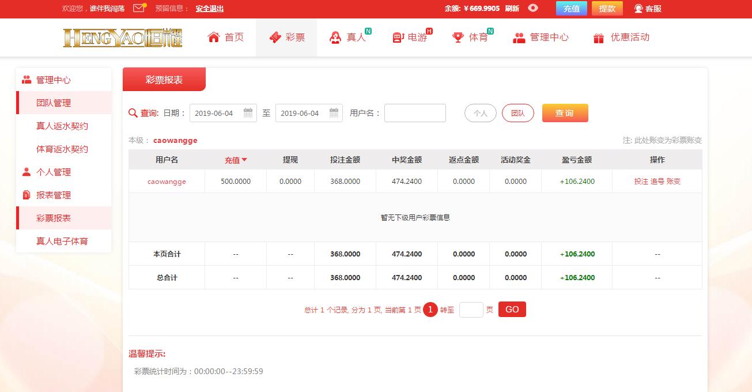The width and height of the screenshot is (752, 392).
Task: Click page number 1 in pagination
Action: point(430,310)
